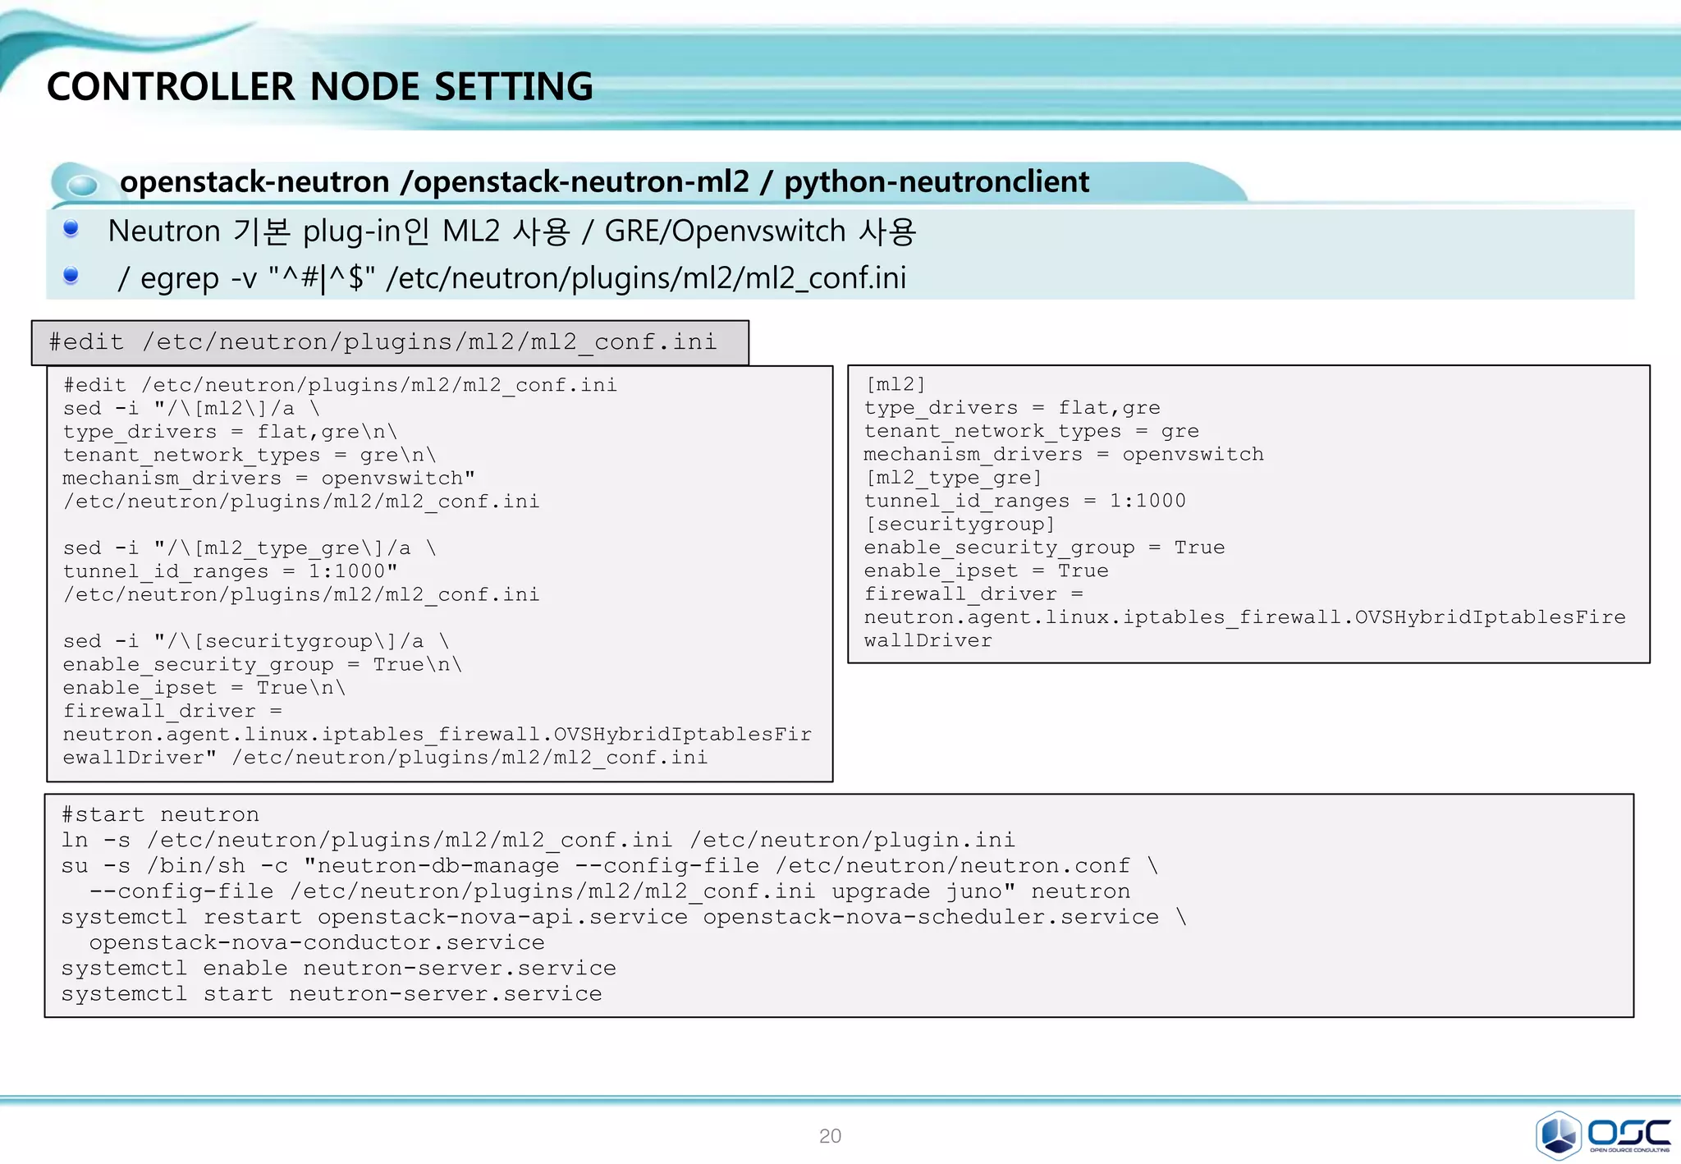Click the gray #edit ml2_conf.ini label box
Screen dimensions: 1681x1164
coord(390,342)
